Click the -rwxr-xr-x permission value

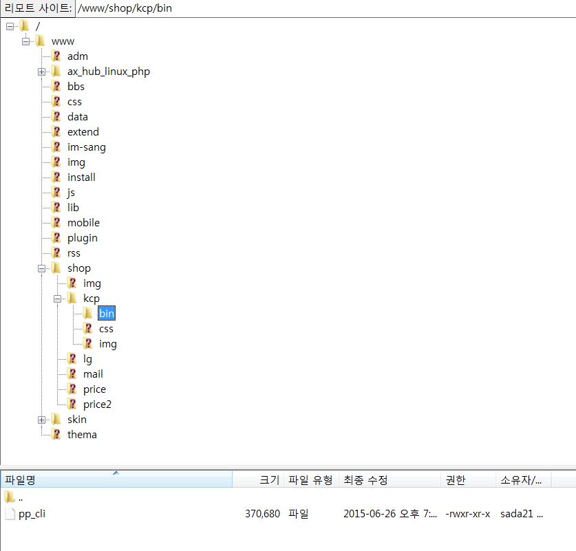[468, 514]
